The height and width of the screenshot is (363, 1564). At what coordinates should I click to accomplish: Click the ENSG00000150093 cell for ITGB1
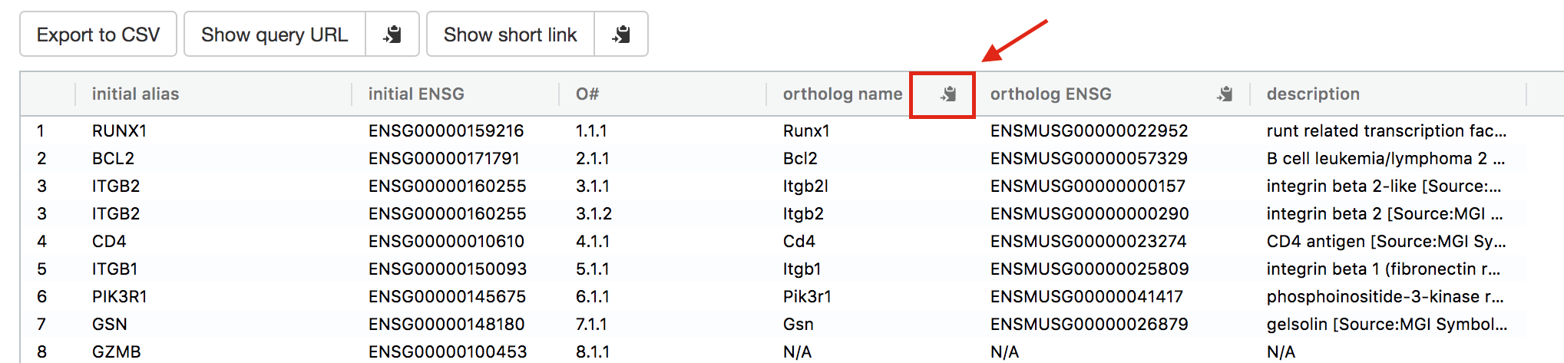click(448, 269)
